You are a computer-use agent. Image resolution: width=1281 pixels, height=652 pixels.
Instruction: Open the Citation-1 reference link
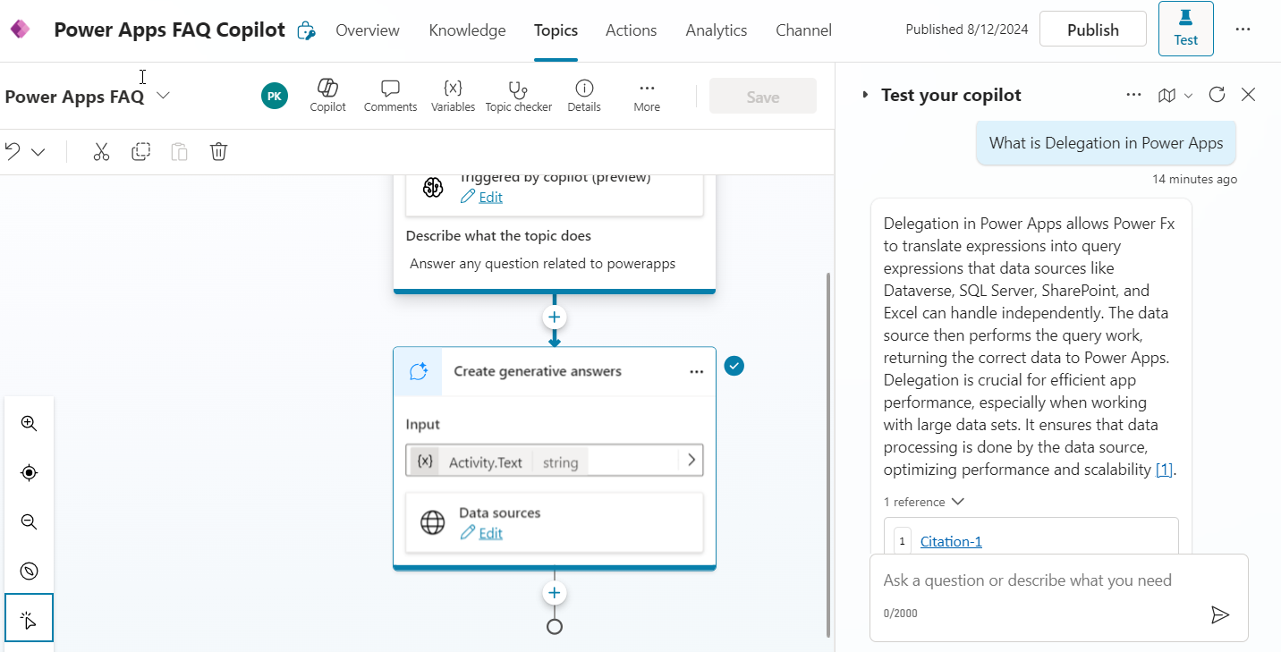[x=950, y=541]
